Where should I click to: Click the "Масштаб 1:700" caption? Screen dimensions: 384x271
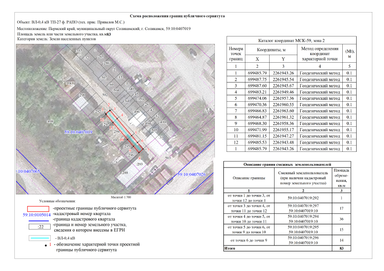[121, 197]
